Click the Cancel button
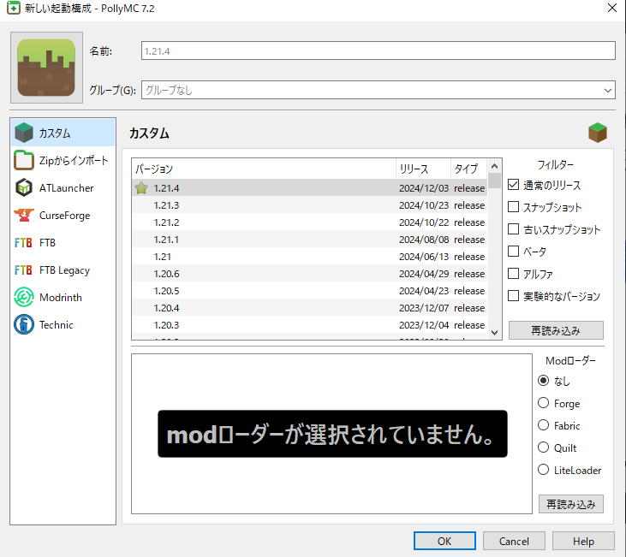Image resolution: width=626 pixels, height=557 pixels. click(x=514, y=541)
